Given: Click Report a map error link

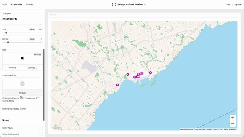Looking at the screenshot, I should click(x=230, y=129).
